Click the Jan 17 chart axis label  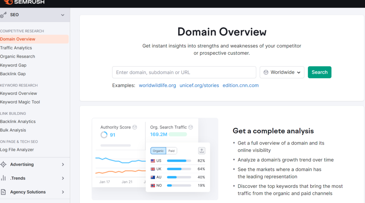(104, 182)
